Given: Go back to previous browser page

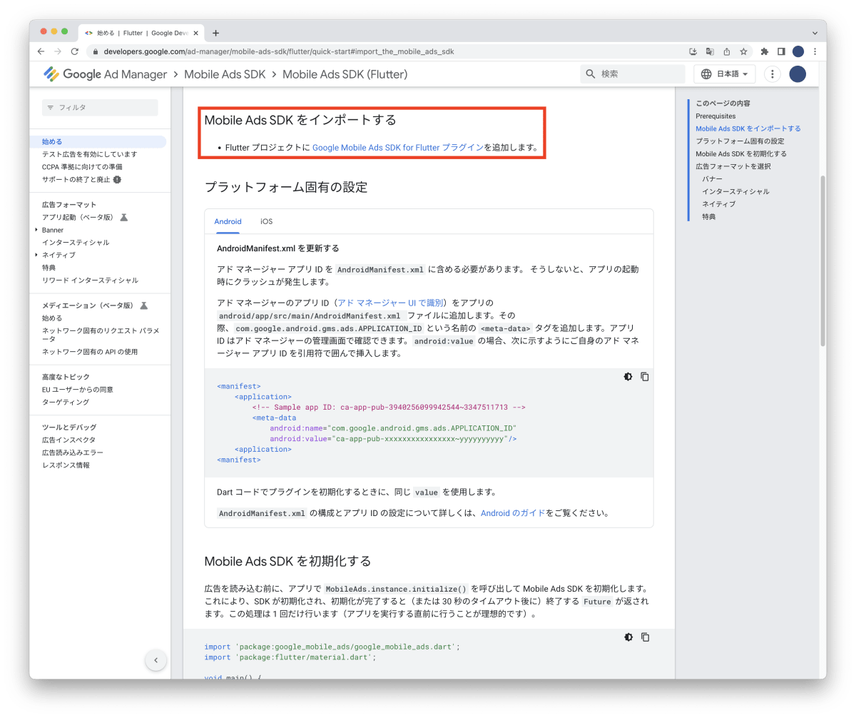Looking at the screenshot, I should click(x=41, y=51).
